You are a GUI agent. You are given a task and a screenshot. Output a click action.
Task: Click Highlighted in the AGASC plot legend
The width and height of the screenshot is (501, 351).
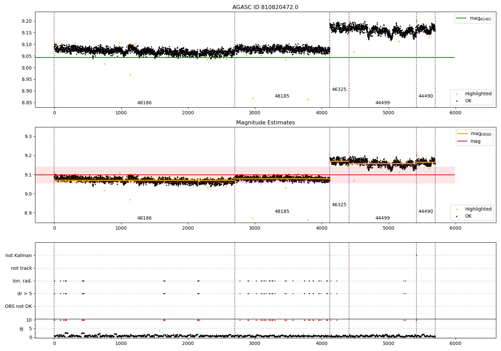tap(474, 94)
